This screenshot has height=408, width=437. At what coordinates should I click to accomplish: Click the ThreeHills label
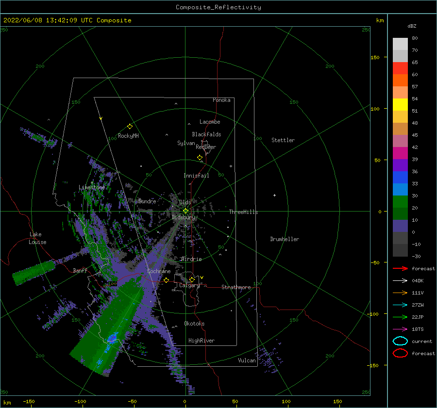(x=244, y=212)
